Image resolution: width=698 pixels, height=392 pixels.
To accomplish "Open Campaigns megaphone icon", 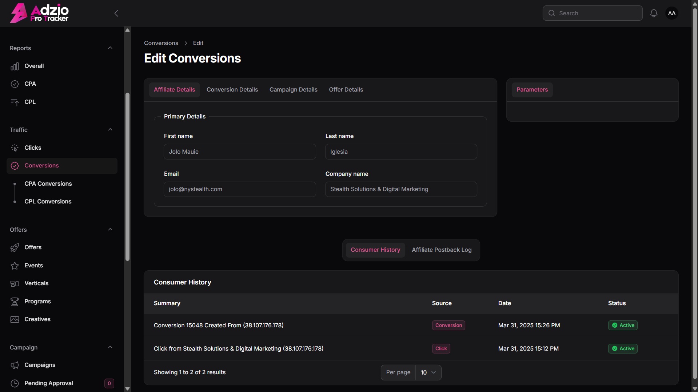I will pyautogui.click(x=15, y=365).
